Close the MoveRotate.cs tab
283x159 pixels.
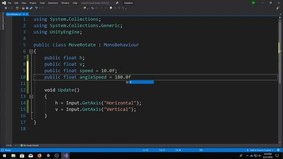[27, 14]
